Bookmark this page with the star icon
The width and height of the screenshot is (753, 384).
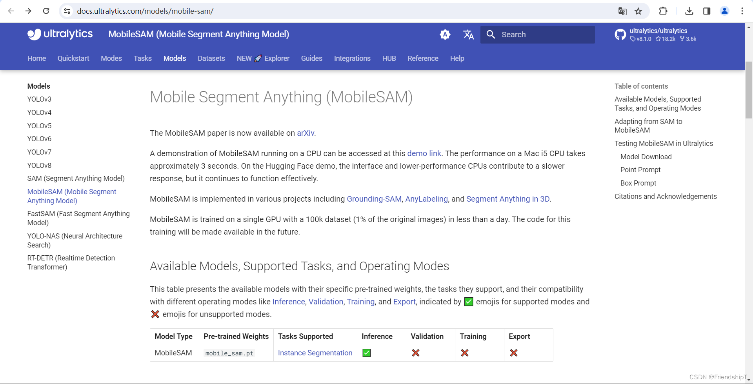[638, 11]
